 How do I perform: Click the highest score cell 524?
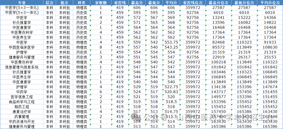[x=137, y=92]
